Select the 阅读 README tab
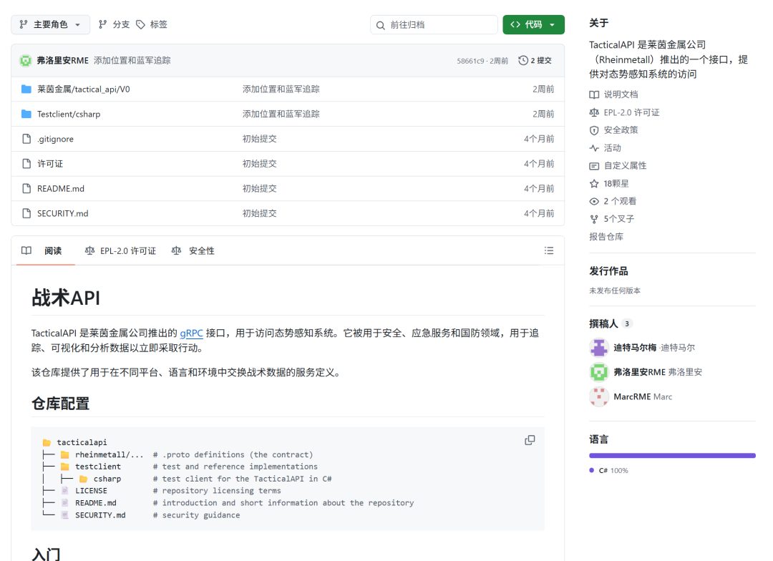 tap(45, 250)
